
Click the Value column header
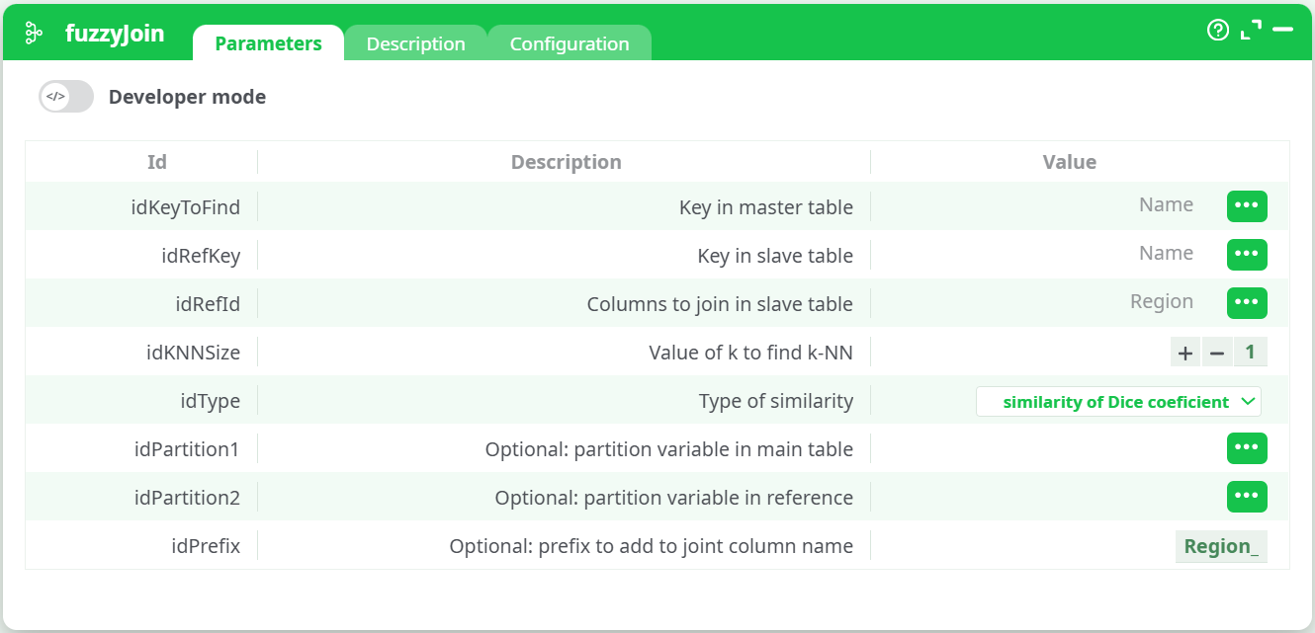[1069, 162]
